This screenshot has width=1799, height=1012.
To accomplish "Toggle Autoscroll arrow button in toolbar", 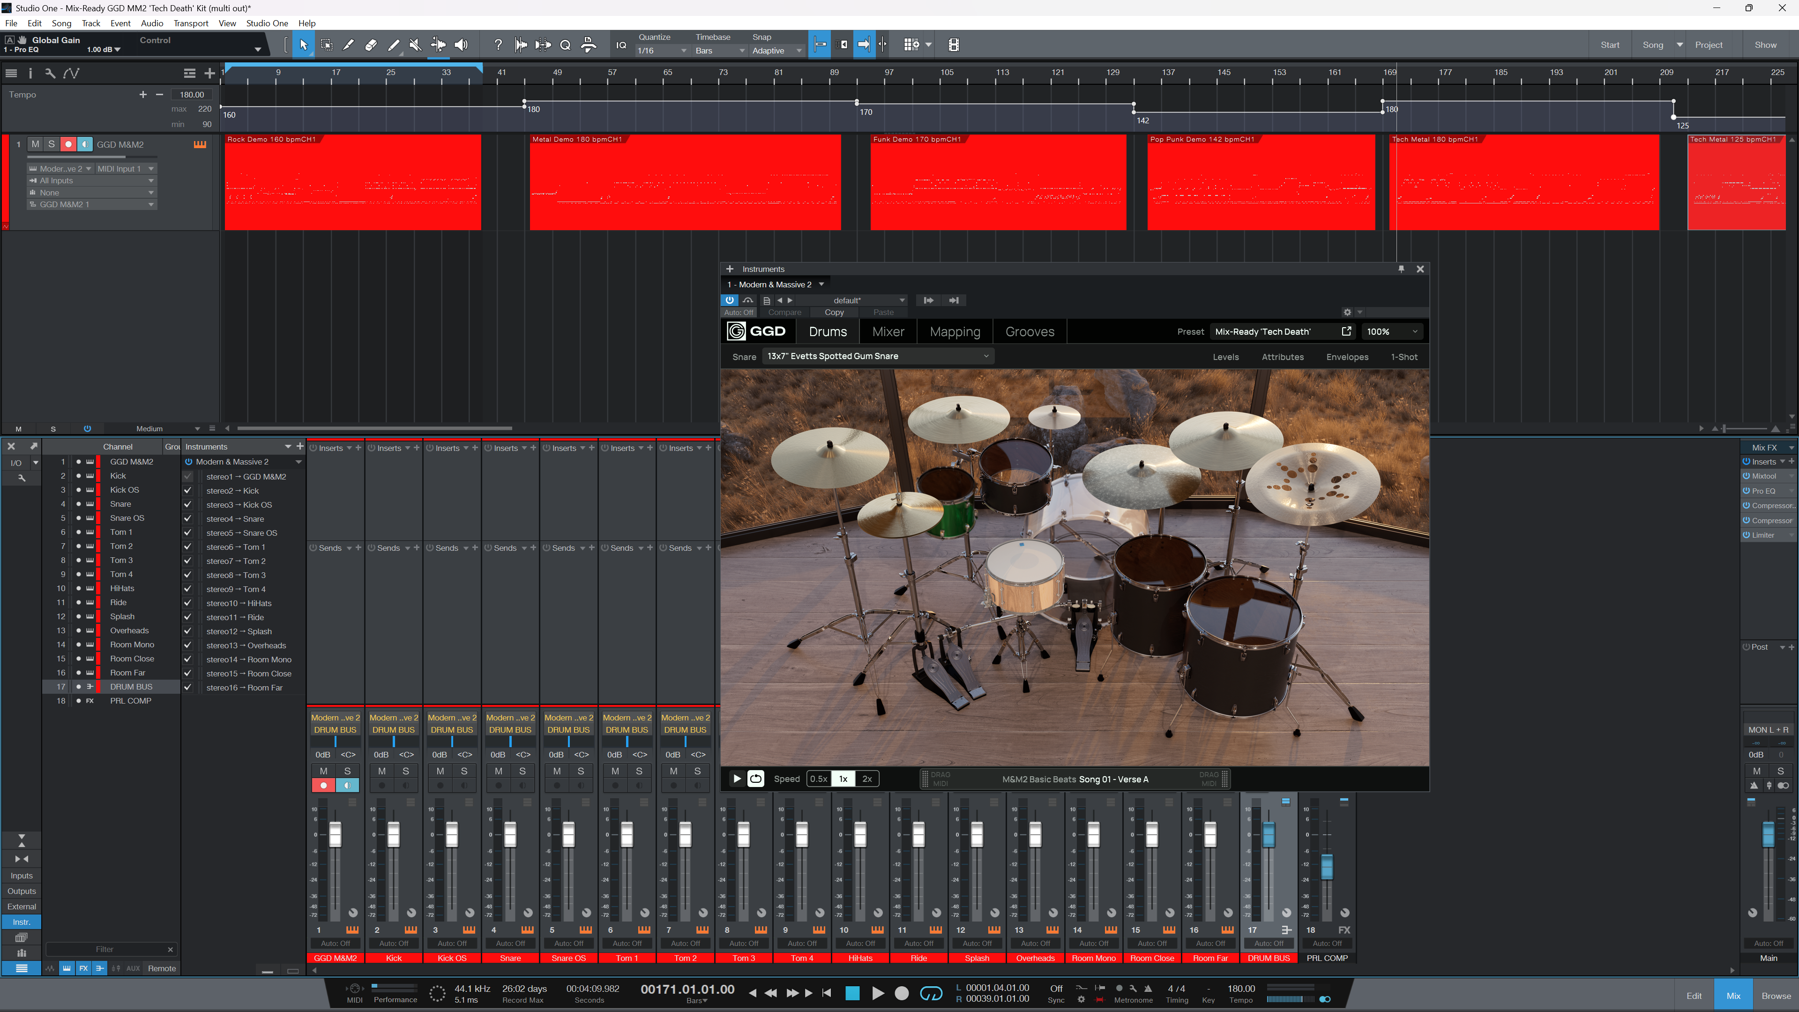I will click(864, 45).
